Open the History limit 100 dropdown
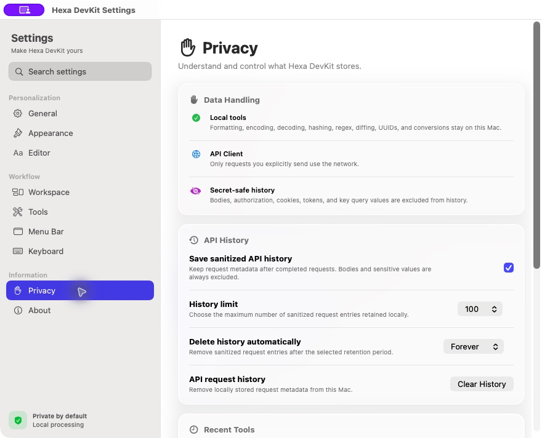 tap(480, 309)
